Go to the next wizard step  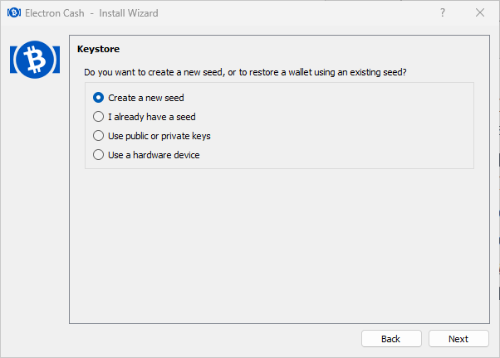(x=458, y=339)
